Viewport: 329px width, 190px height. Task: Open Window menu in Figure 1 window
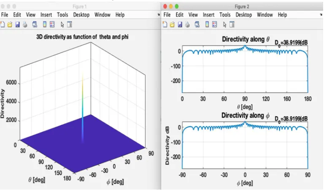(x=102, y=15)
